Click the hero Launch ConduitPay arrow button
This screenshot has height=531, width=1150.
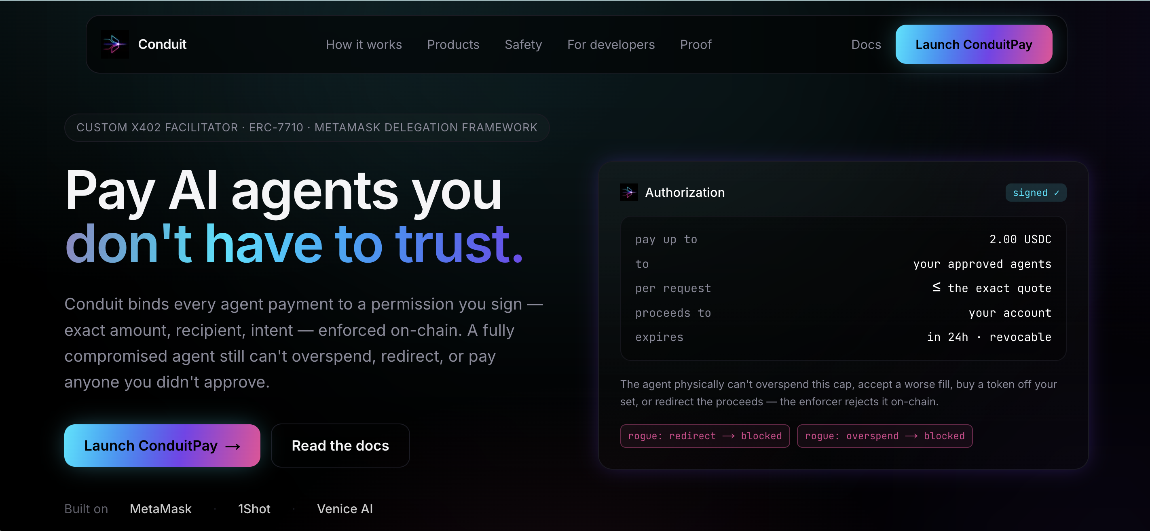[162, 445]
